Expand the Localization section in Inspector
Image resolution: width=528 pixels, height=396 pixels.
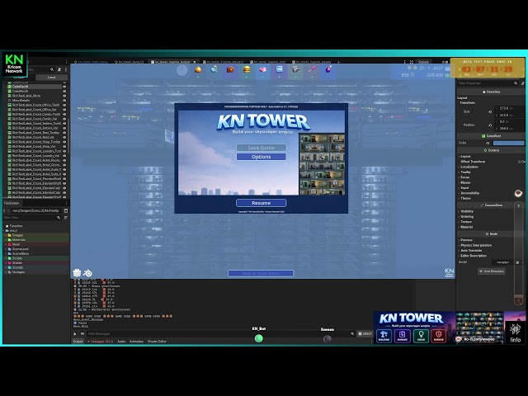[x=469, y=167]
